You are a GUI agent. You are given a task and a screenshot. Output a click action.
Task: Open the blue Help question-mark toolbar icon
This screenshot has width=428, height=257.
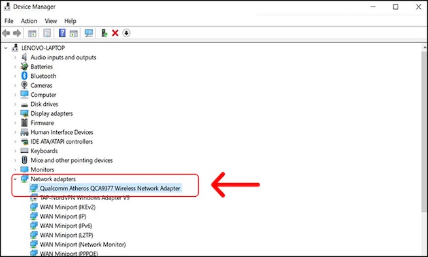pyautogui.click(x=62, y=33)
